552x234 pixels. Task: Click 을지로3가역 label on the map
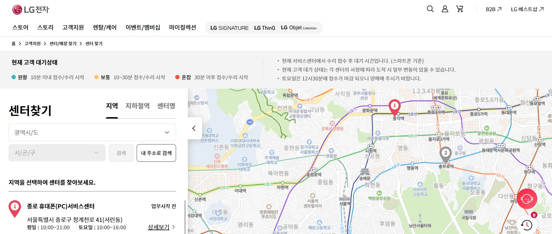(x=439, y=139)
